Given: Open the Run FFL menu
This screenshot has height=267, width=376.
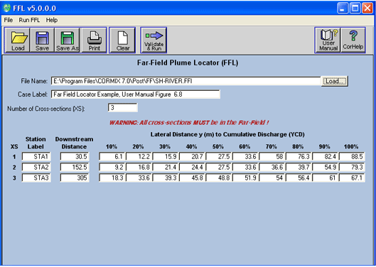Looking at the screenshot, I should [29, 20].
